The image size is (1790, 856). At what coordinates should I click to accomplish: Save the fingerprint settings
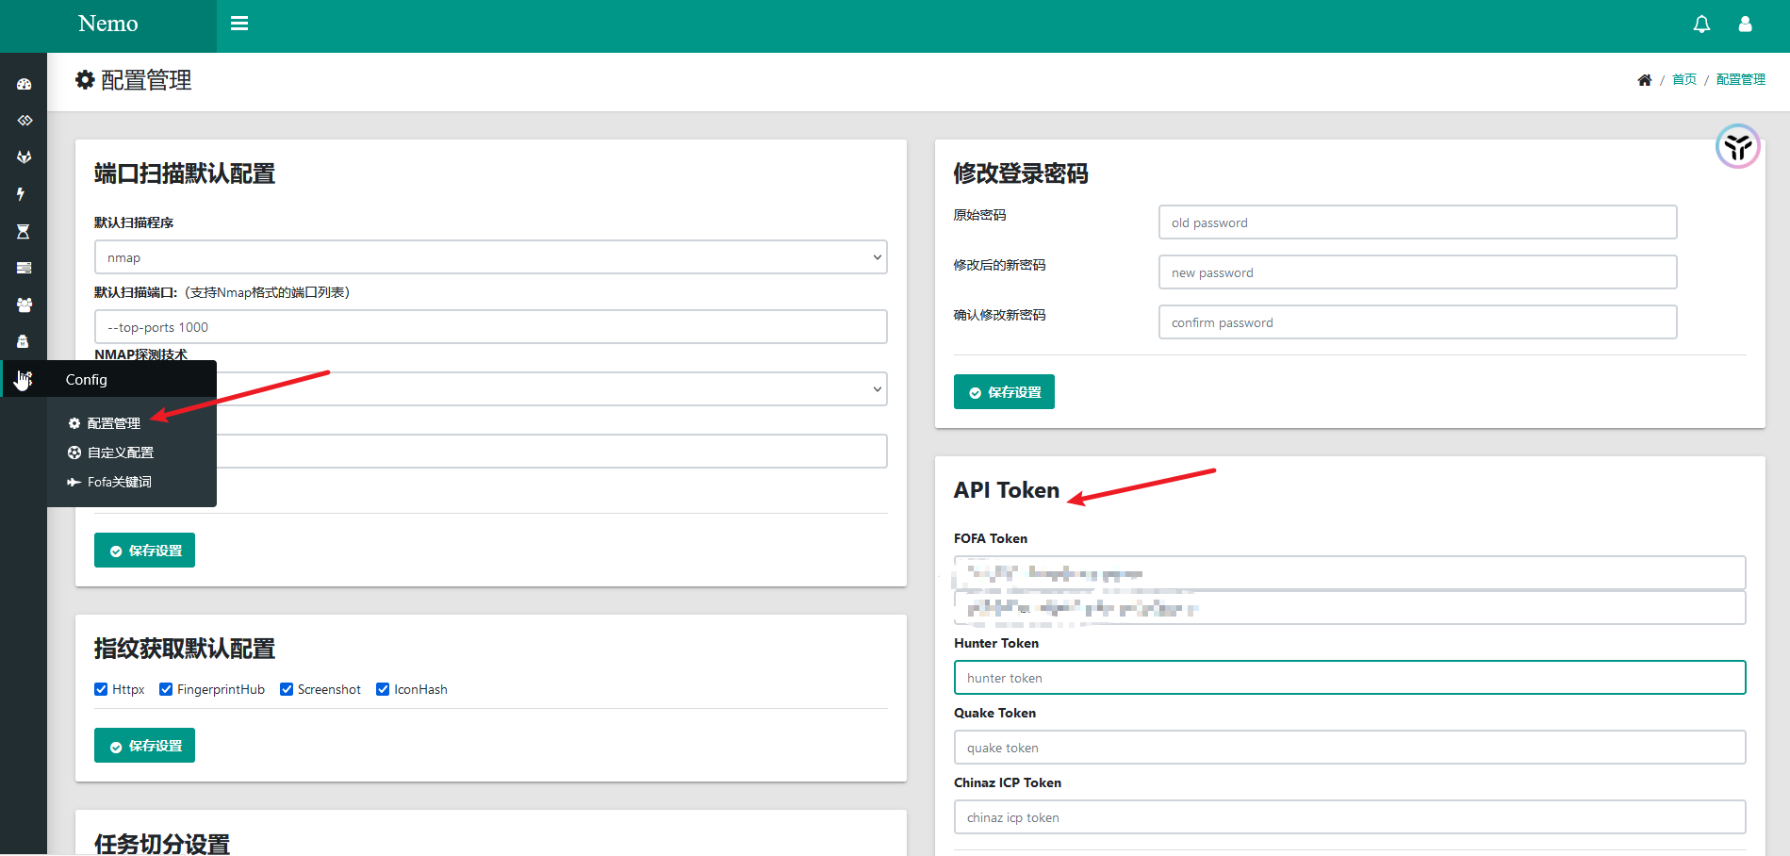click(x=144, y=746)
